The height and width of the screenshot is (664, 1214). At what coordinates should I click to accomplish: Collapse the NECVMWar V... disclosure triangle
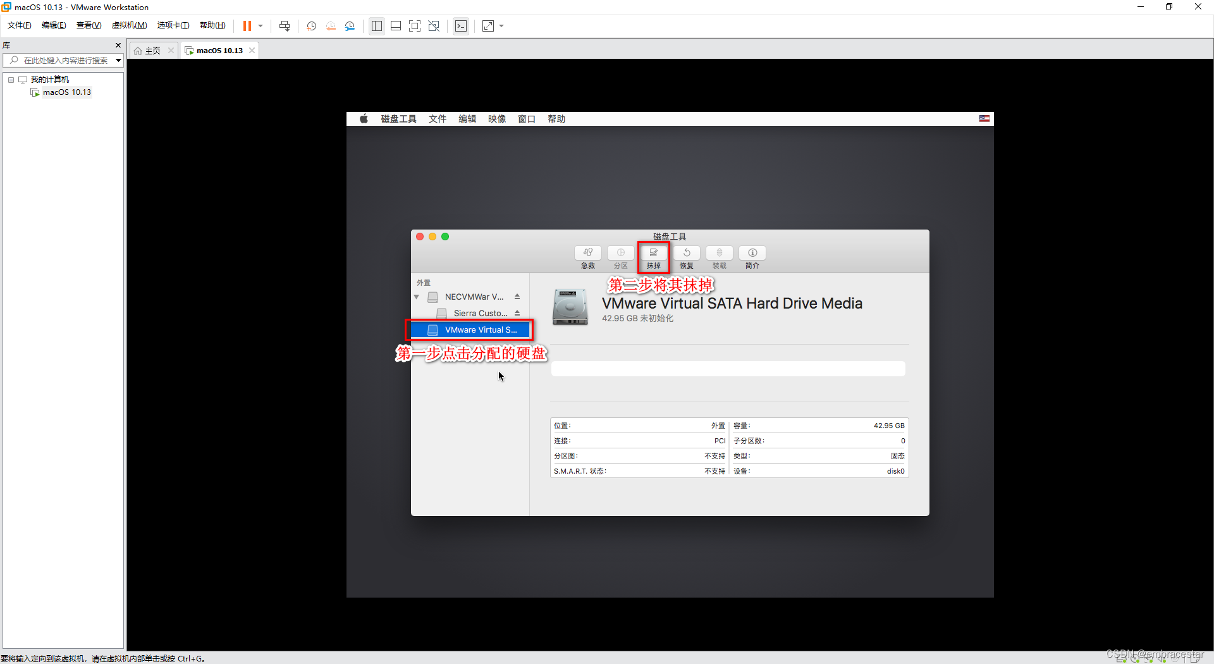point(417,297)
